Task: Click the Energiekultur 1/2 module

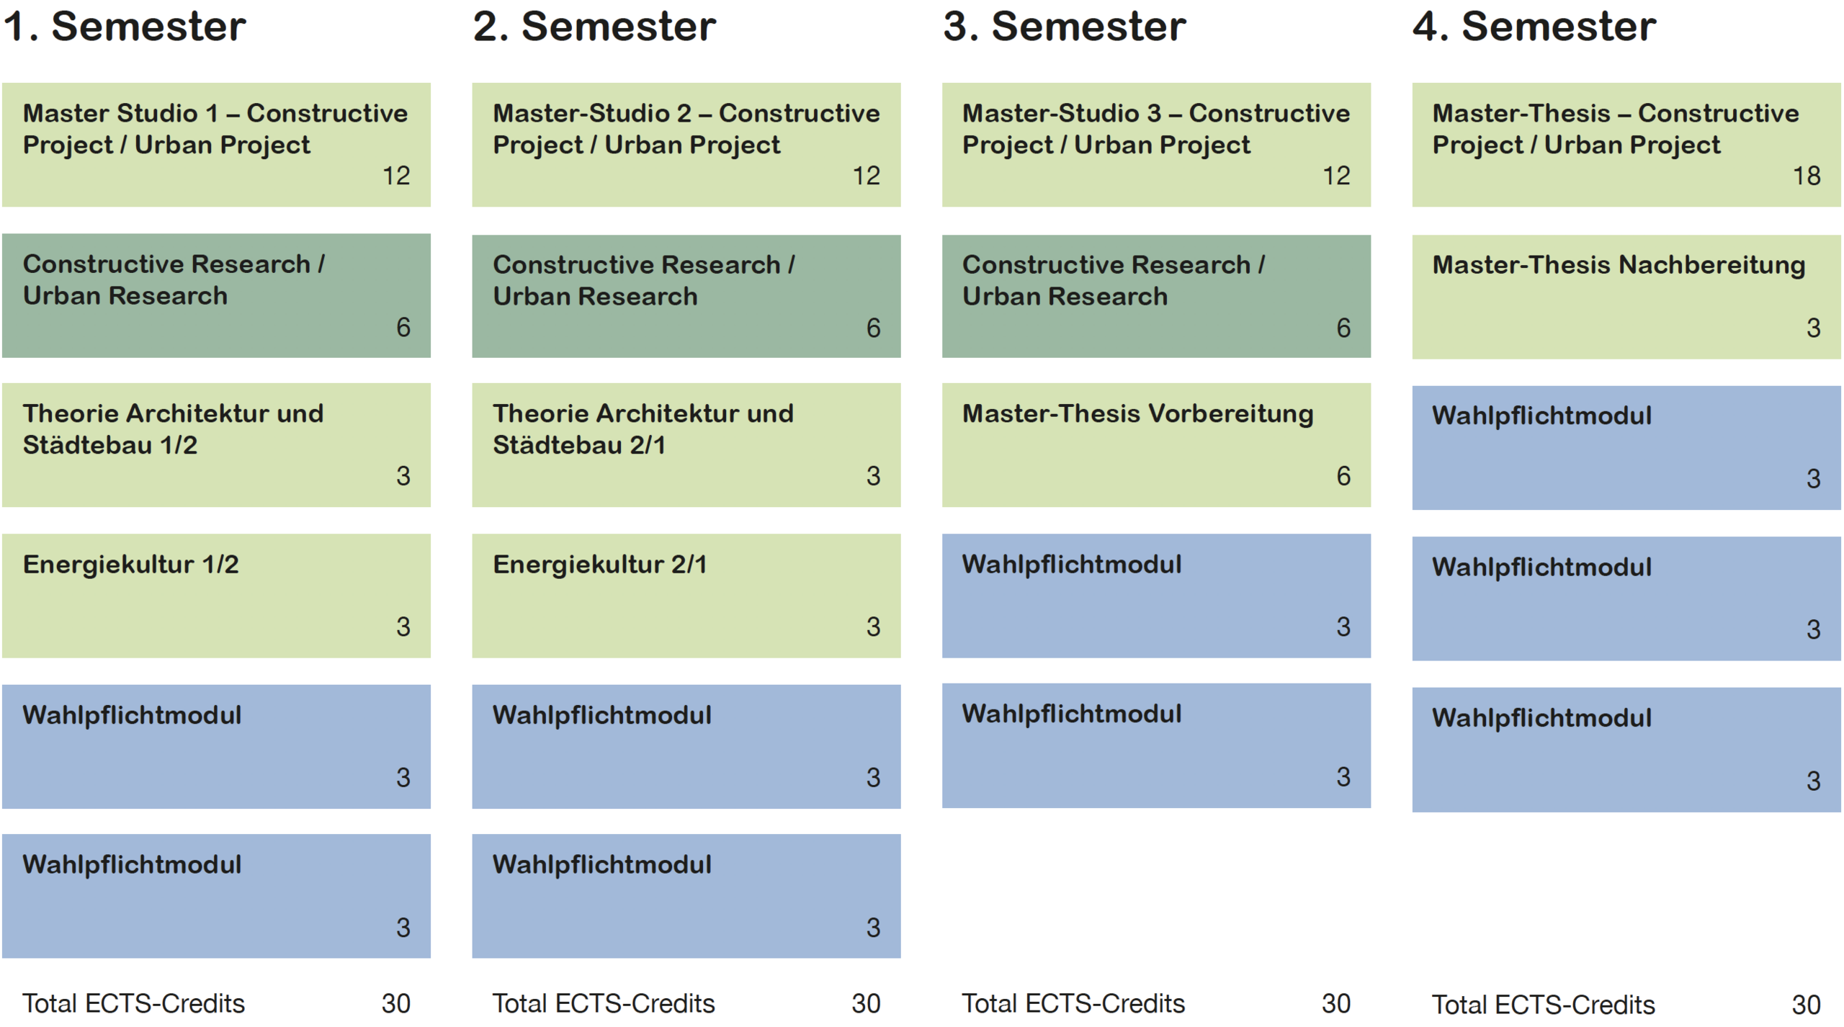Action: click(216, 595)
